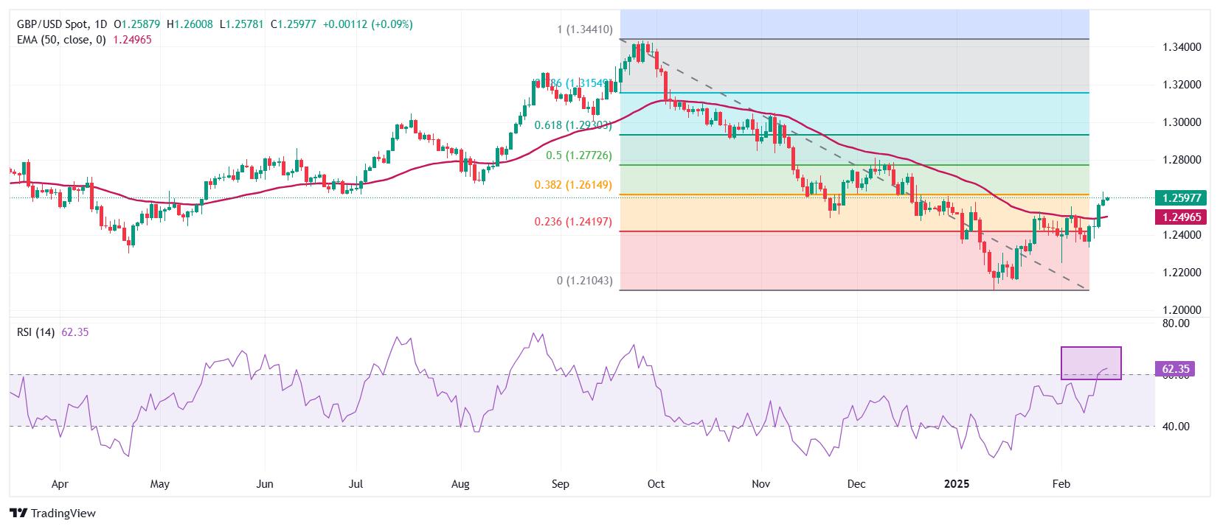Click the Fibonacci 1 (1.34410) top level label
The height and width of the screenshot is (529, 1220).
tap(585, 30)
